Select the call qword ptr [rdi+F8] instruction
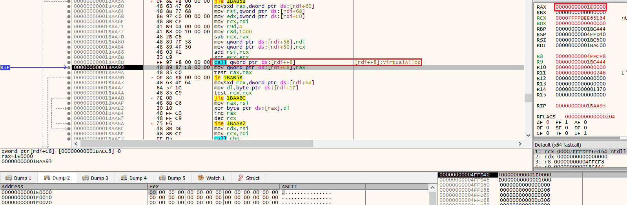 255,62
